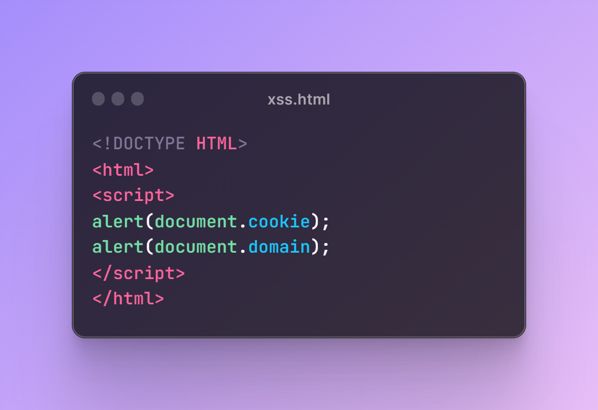Click alert on the domain line
Screen dimensions: 598x410
118,247
